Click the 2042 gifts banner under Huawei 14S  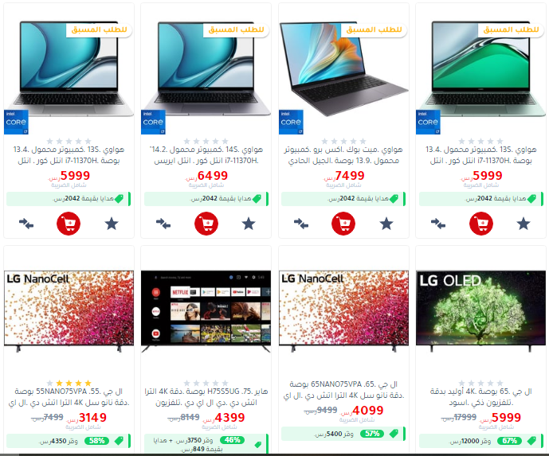point(206,199)
